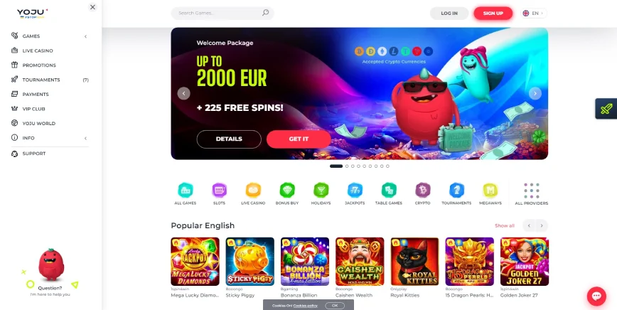The image size is (617, 310).
Task: Expand the Games menu chevron
Action: point(85,36)
